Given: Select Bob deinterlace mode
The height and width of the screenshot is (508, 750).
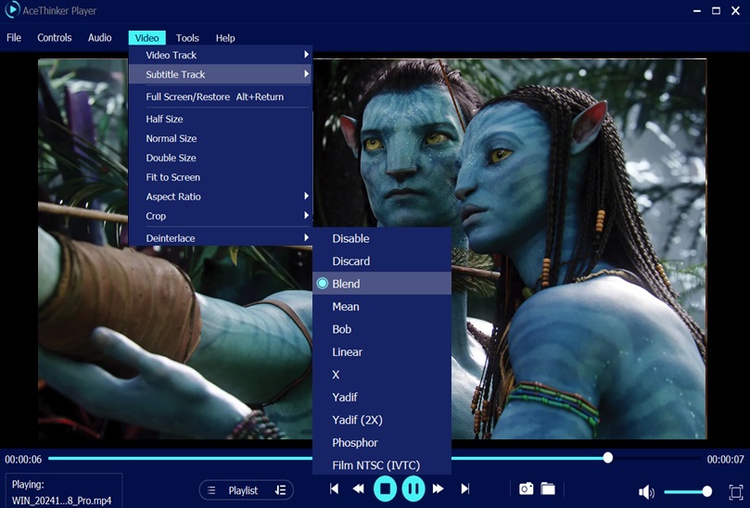Looking at the screenshot, I should tap(382, 329).
